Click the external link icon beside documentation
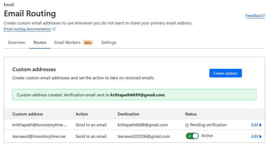The height and width of the screenshot is (147, 271). pyautogui.click(x=54, y=29)
